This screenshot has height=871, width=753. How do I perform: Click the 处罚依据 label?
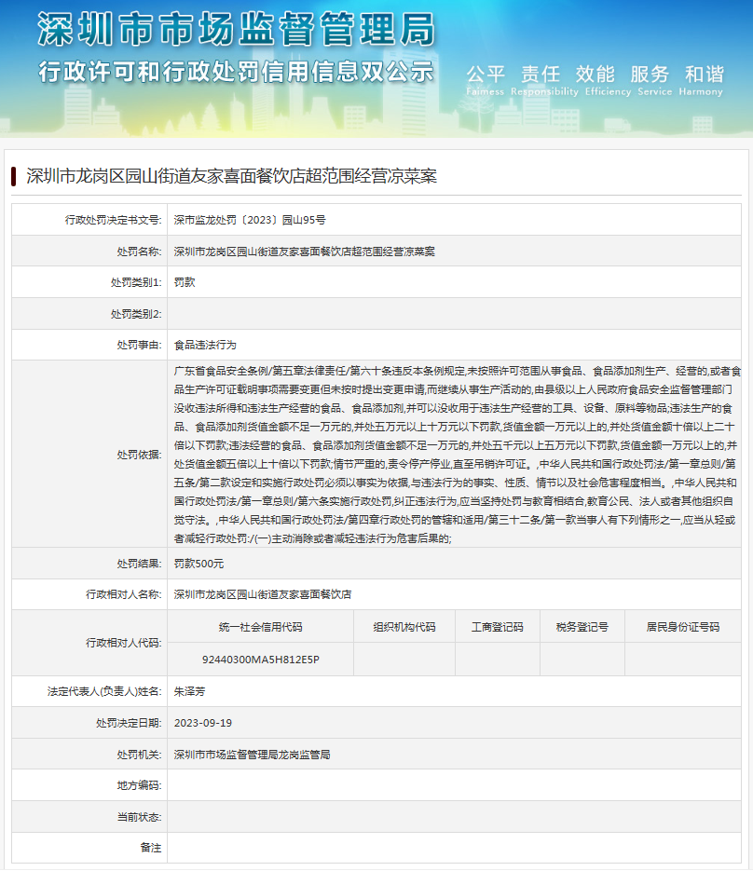pos(139,455)
